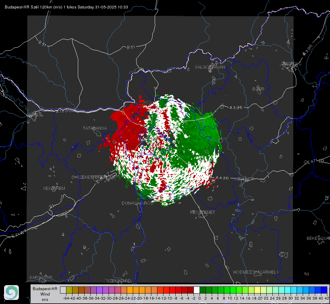The width and height of the screenshot is (330, 304).
Task: Click the 'A 3 (H)' road label near Miskolc
Action: (x=307, y=50)
